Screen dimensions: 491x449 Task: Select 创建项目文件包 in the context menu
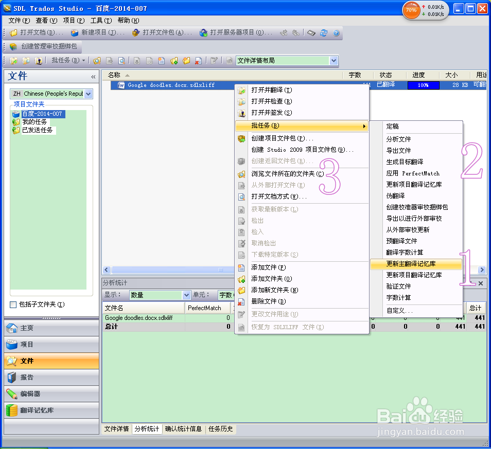(302, 138)
